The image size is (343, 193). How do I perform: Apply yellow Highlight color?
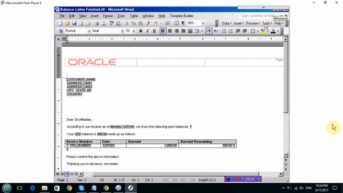263,31
